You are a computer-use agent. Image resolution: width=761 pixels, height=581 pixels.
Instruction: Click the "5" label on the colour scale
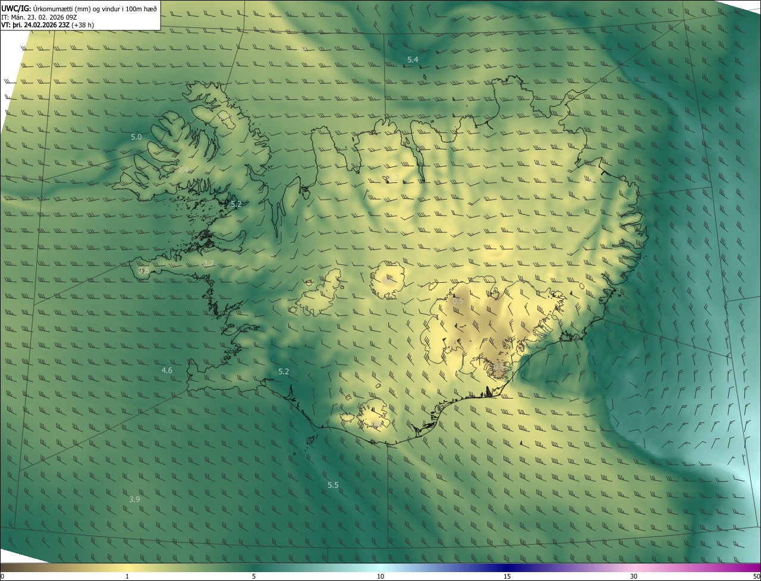pyautogui.click(x=254, y=577)
